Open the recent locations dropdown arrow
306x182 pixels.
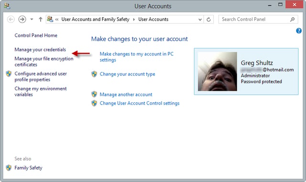coord(32,19)
